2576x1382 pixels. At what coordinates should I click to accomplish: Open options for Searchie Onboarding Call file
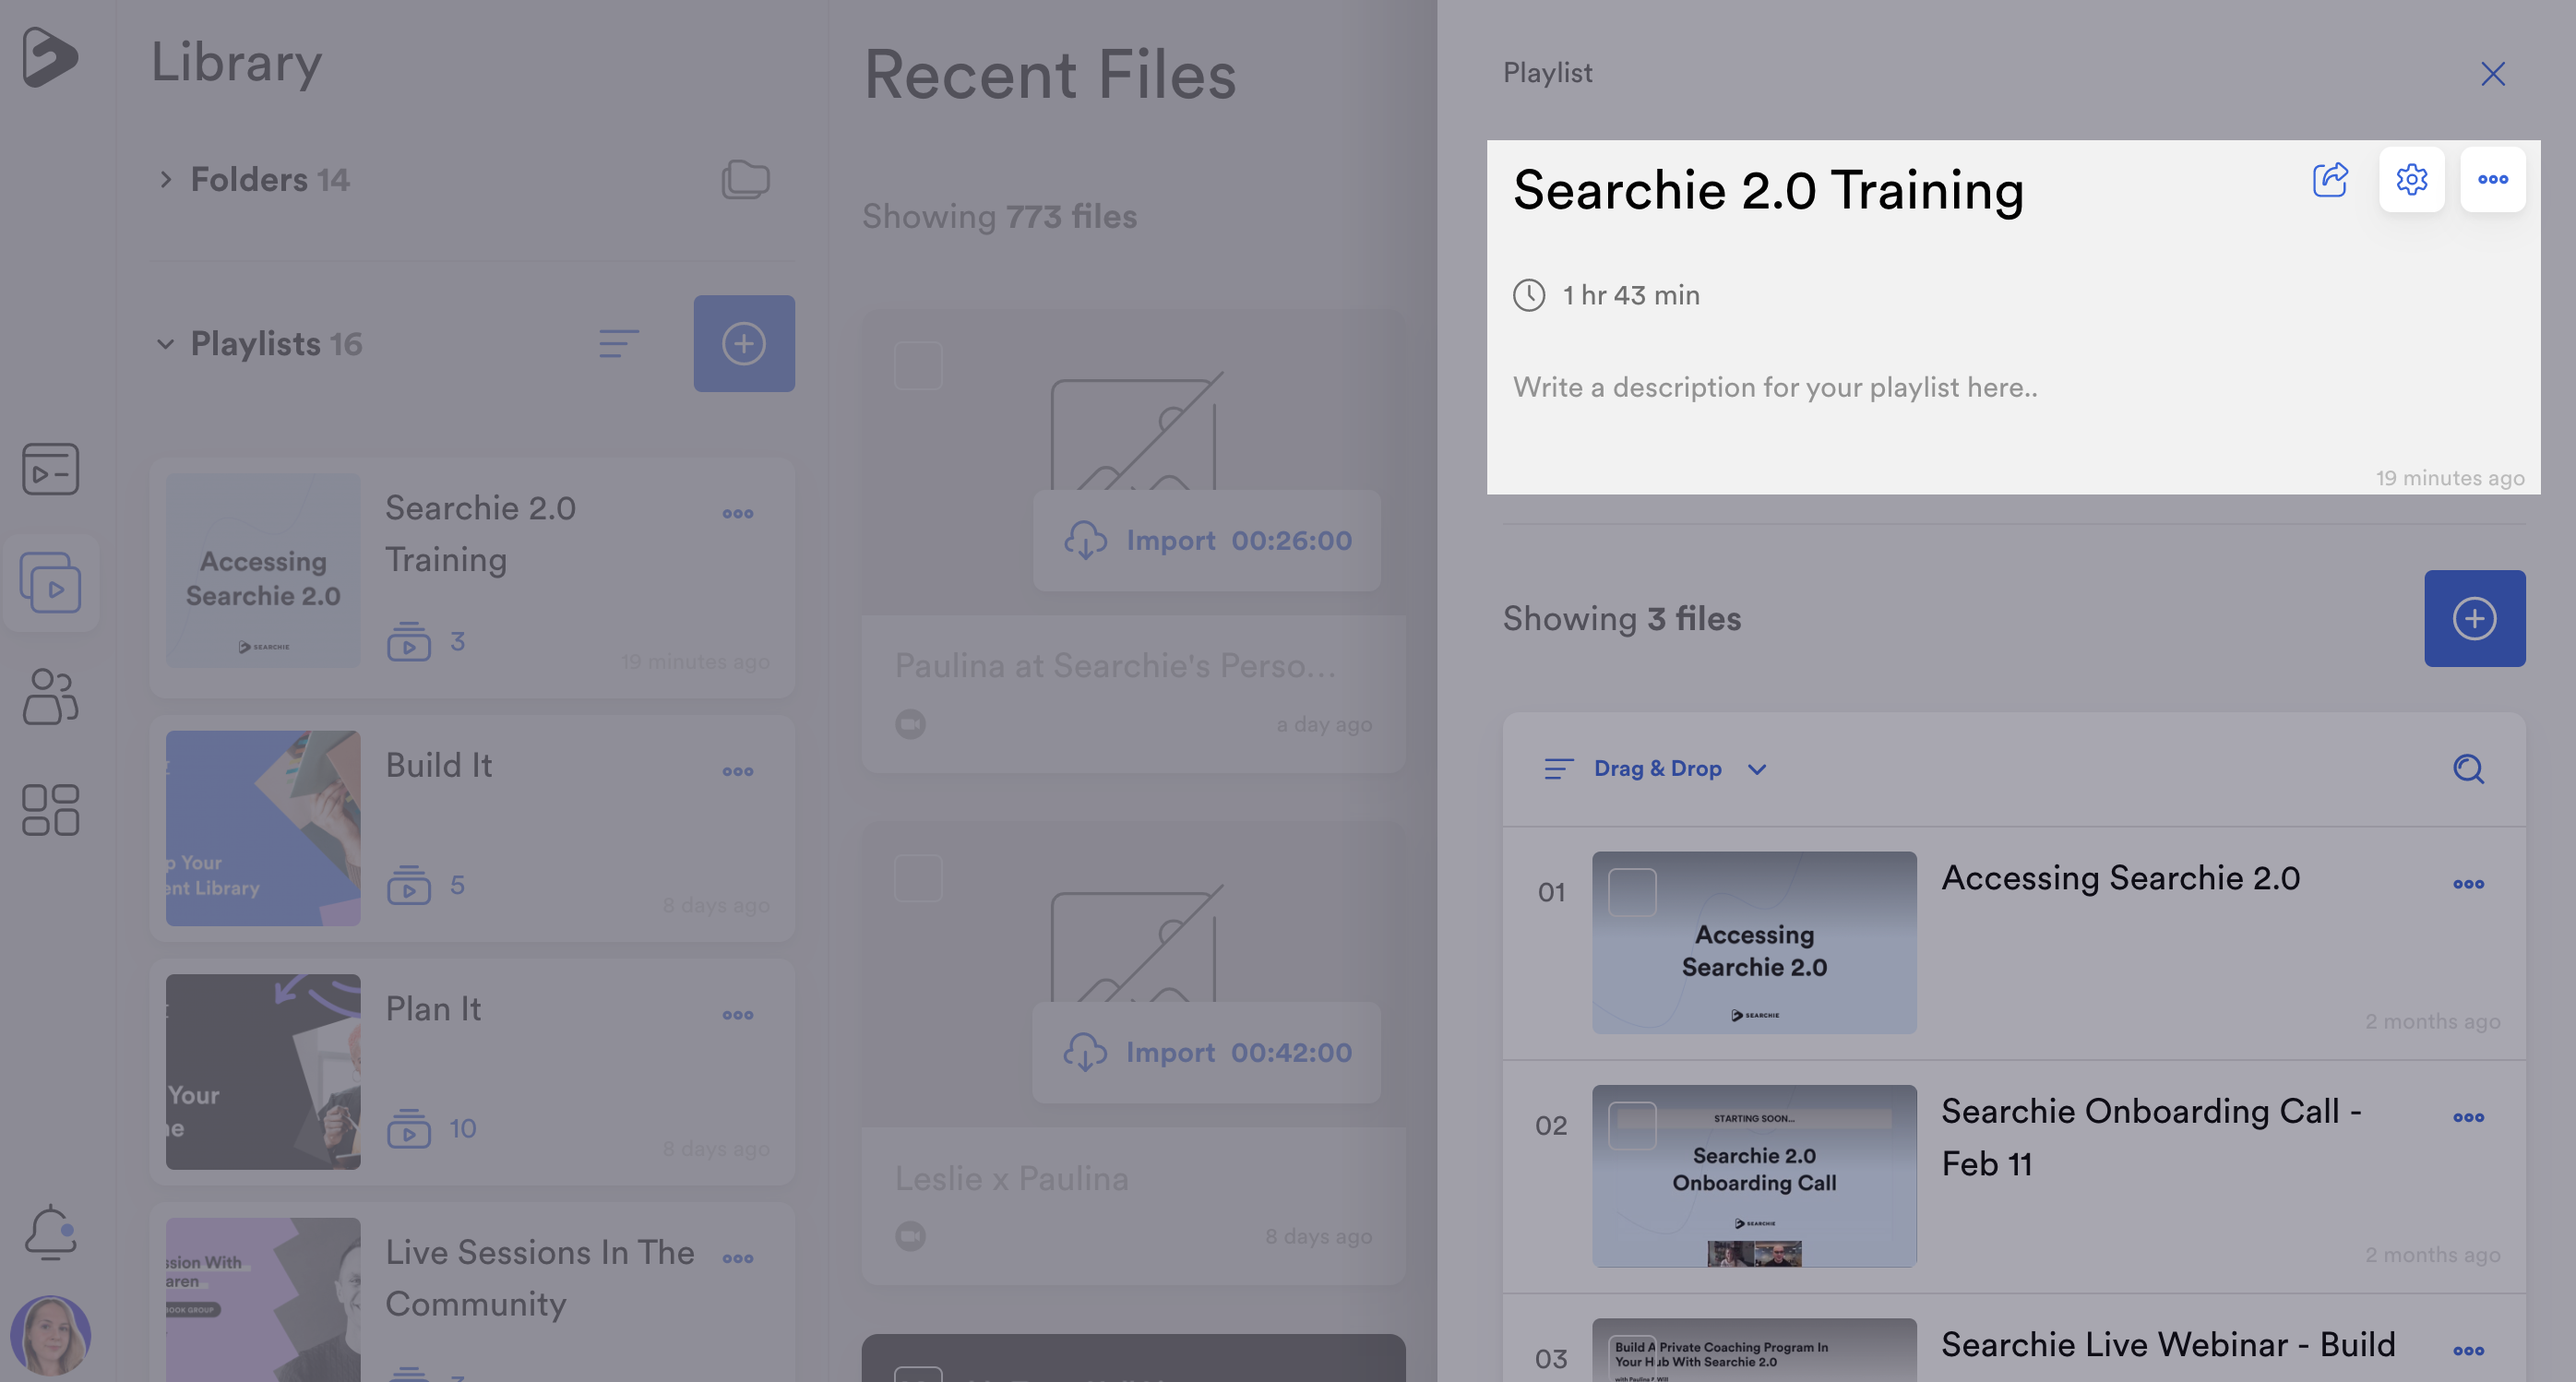(2469, 1118)
